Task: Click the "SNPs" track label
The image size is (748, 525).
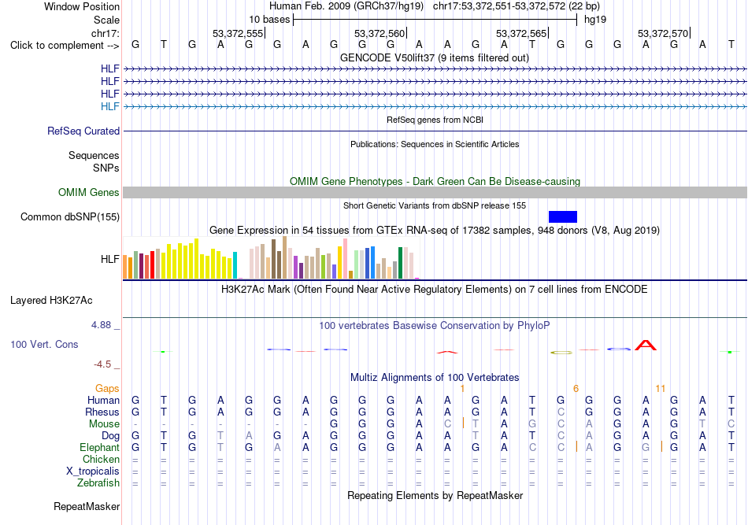Action: click(x=106, y=168)
